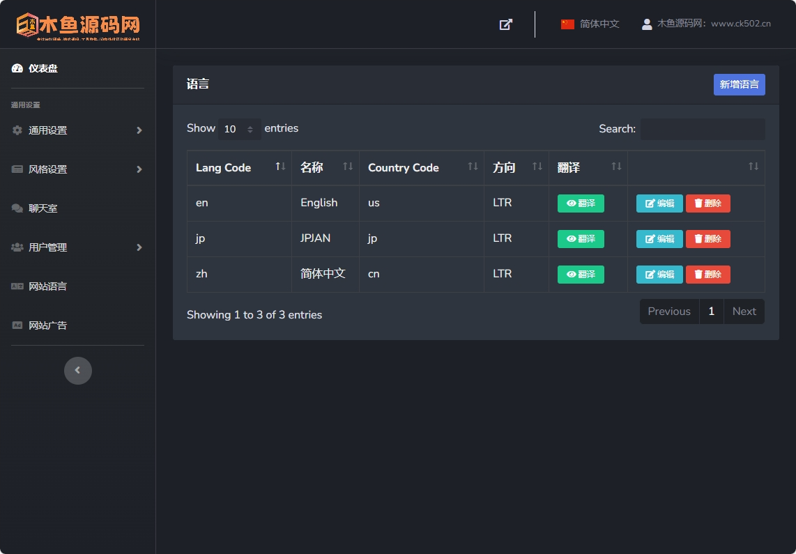Open the 木鱼源码网 user account menu
The image size is (796, 554).
pos(706,24)
